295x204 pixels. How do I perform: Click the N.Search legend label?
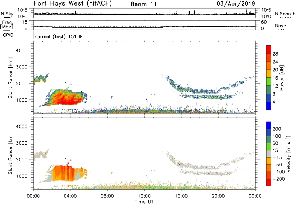[285, 14]
